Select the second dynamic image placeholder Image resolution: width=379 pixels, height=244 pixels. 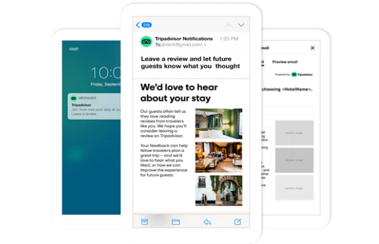point(294,160)
